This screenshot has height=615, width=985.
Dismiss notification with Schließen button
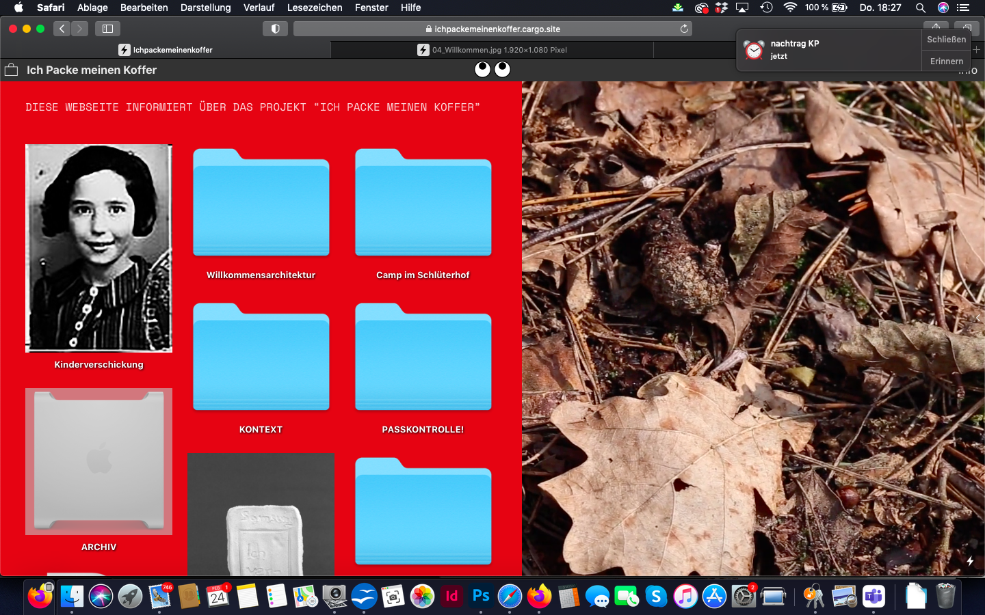tap(947, 40)
